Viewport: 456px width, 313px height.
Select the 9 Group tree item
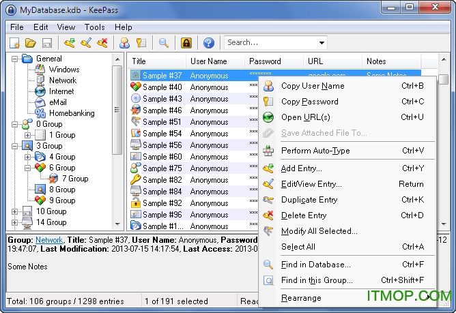(62, 200)
